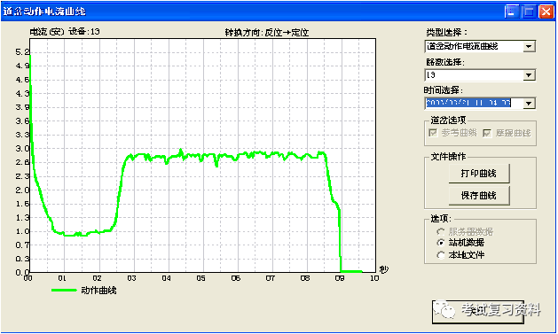Image resolution: width=558 pixels, height=334 pixels.
Task: Click the 3.0 value on current axis
Action: 22,149
